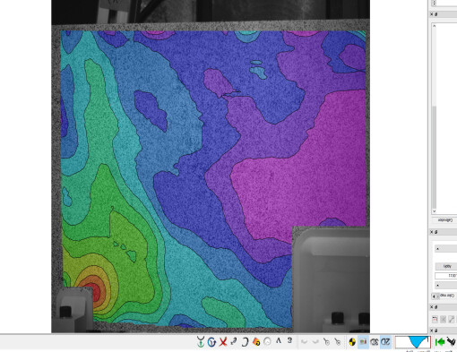This screenshot has height=352, width=457.
Task: Click the blue circular rotate icon
Action: pyautogui.click(x=211, y=342)
